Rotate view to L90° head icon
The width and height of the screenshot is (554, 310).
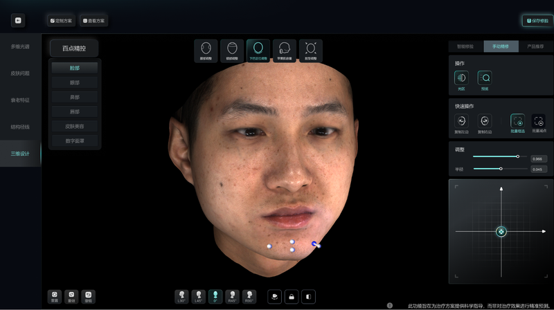181,297
